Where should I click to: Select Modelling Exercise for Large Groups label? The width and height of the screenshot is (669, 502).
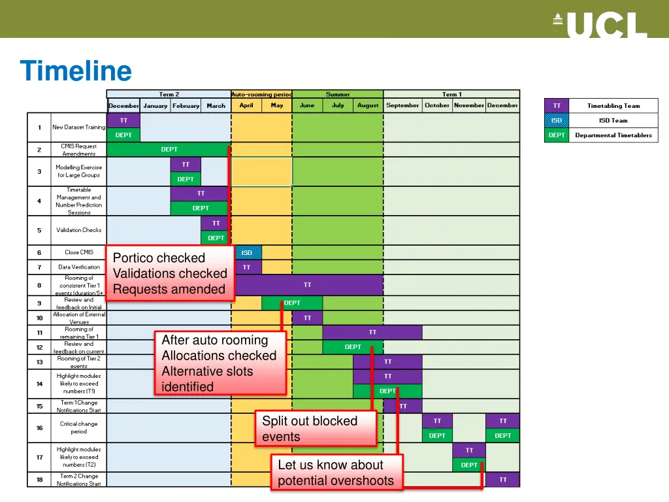pos(78,171)
